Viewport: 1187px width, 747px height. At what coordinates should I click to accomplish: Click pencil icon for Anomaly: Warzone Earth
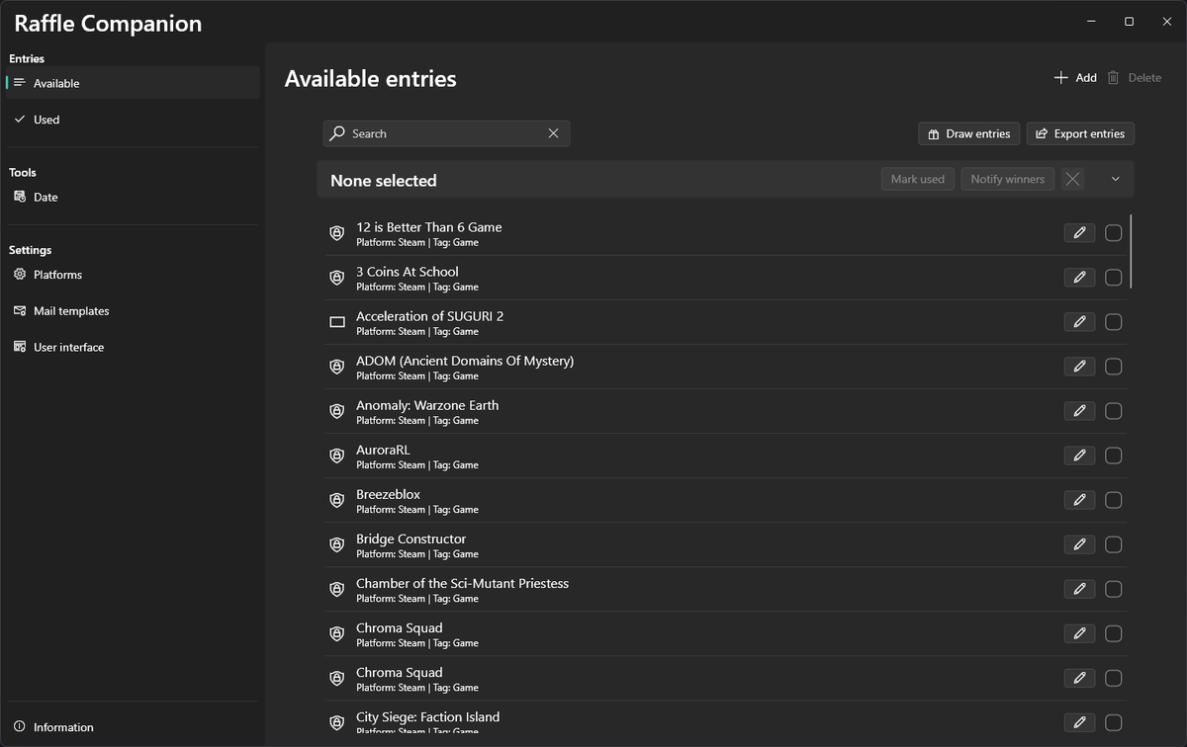click(1079, 411)
